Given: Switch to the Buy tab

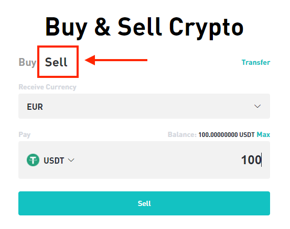Looking at the screenshot, I should point(27,62).
